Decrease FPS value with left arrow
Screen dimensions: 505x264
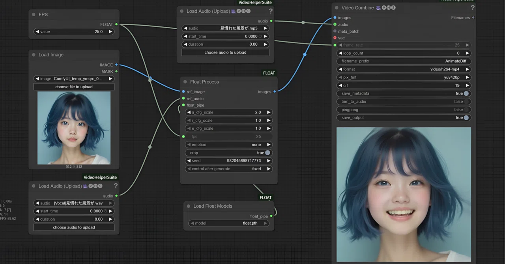click(x=37, y=32)
